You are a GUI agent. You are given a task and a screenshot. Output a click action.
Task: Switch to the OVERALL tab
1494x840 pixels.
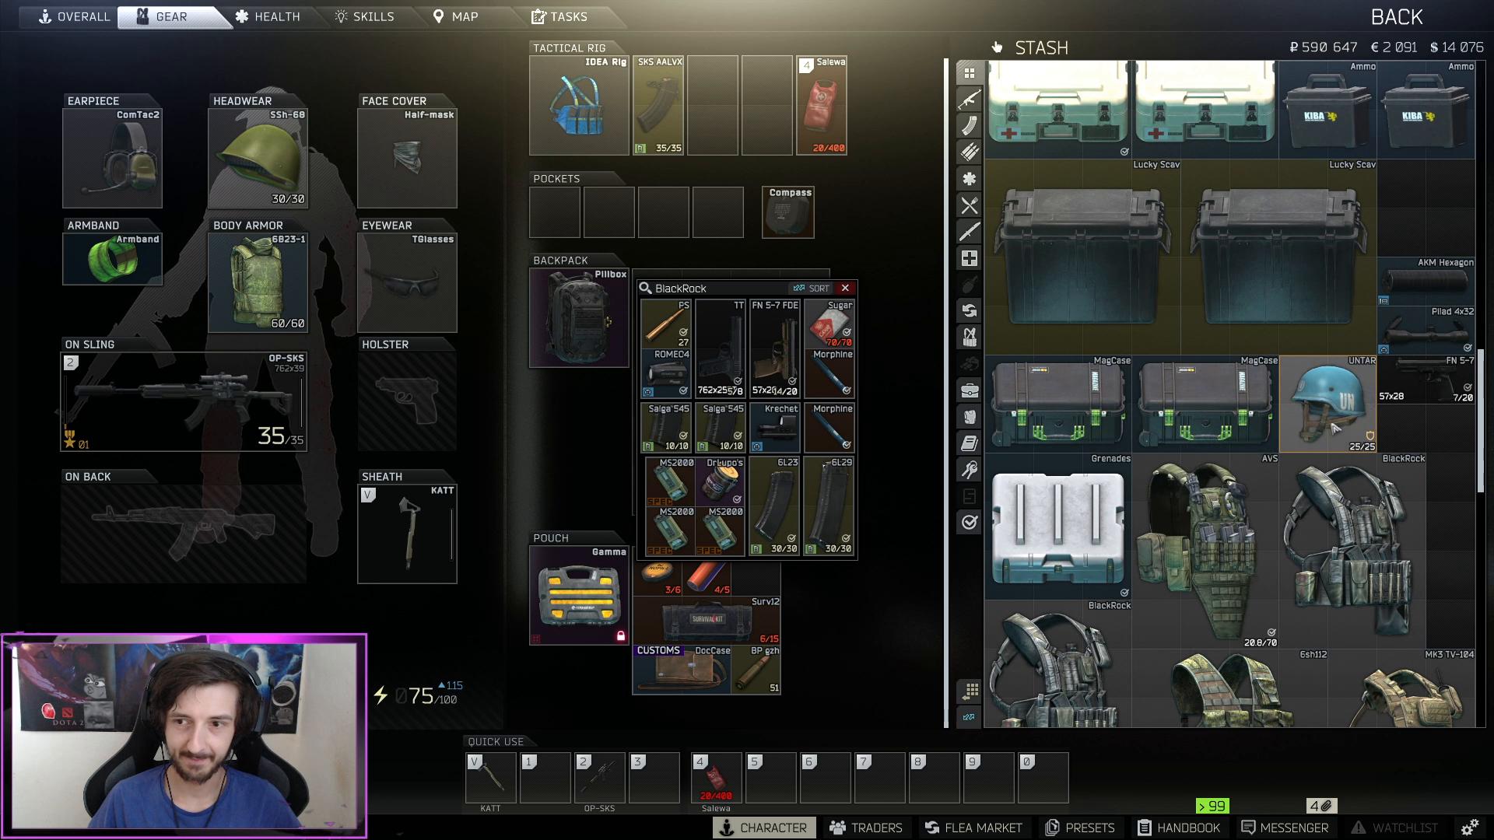point(75,16)
